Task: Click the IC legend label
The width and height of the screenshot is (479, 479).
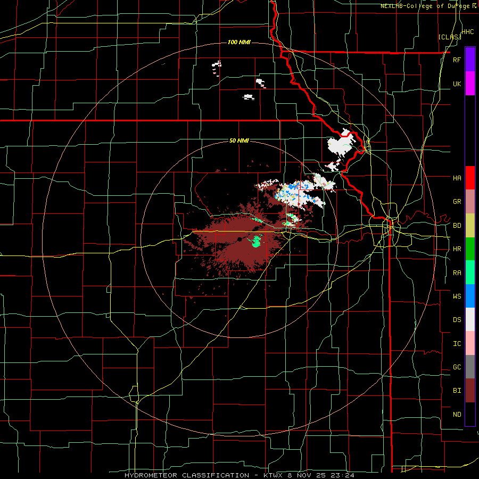Action: pos(457,343)
